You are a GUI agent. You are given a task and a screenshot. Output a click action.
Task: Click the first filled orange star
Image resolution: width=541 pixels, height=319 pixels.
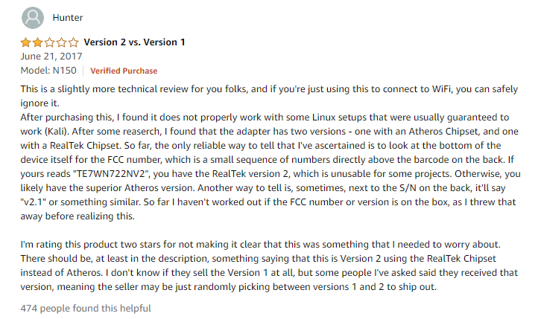click(x=26, y=42)
